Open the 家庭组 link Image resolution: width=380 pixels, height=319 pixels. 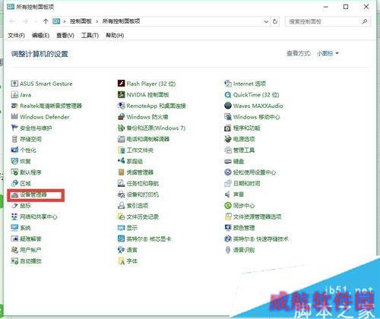click(x=135, y=161)
